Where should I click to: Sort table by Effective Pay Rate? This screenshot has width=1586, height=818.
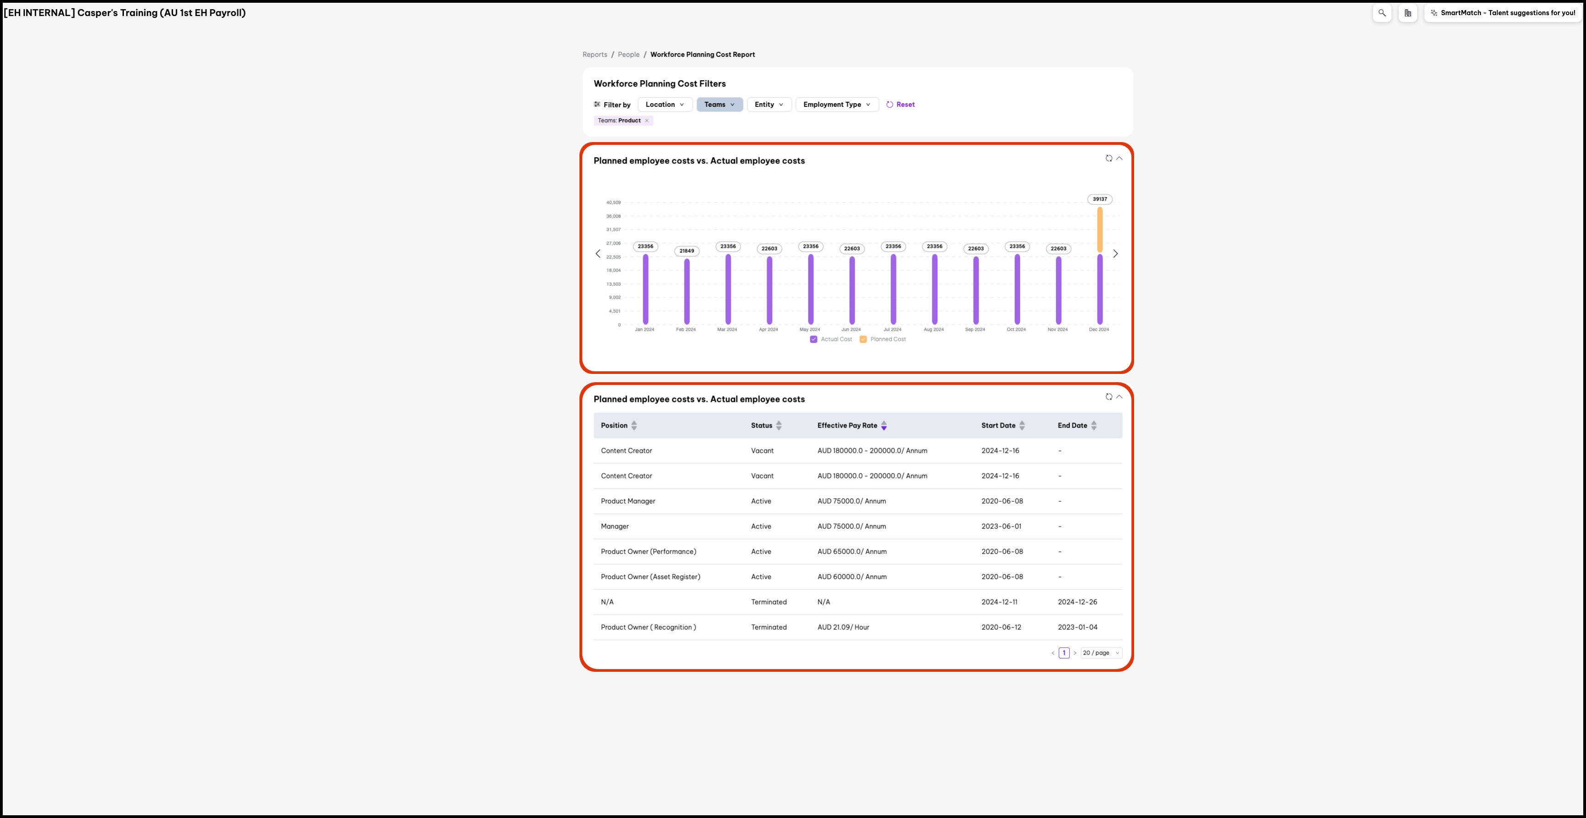tap(884, 426)
